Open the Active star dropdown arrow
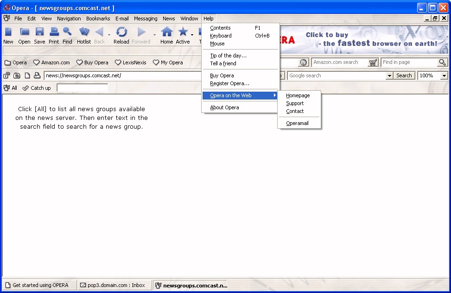 (192, 35)
